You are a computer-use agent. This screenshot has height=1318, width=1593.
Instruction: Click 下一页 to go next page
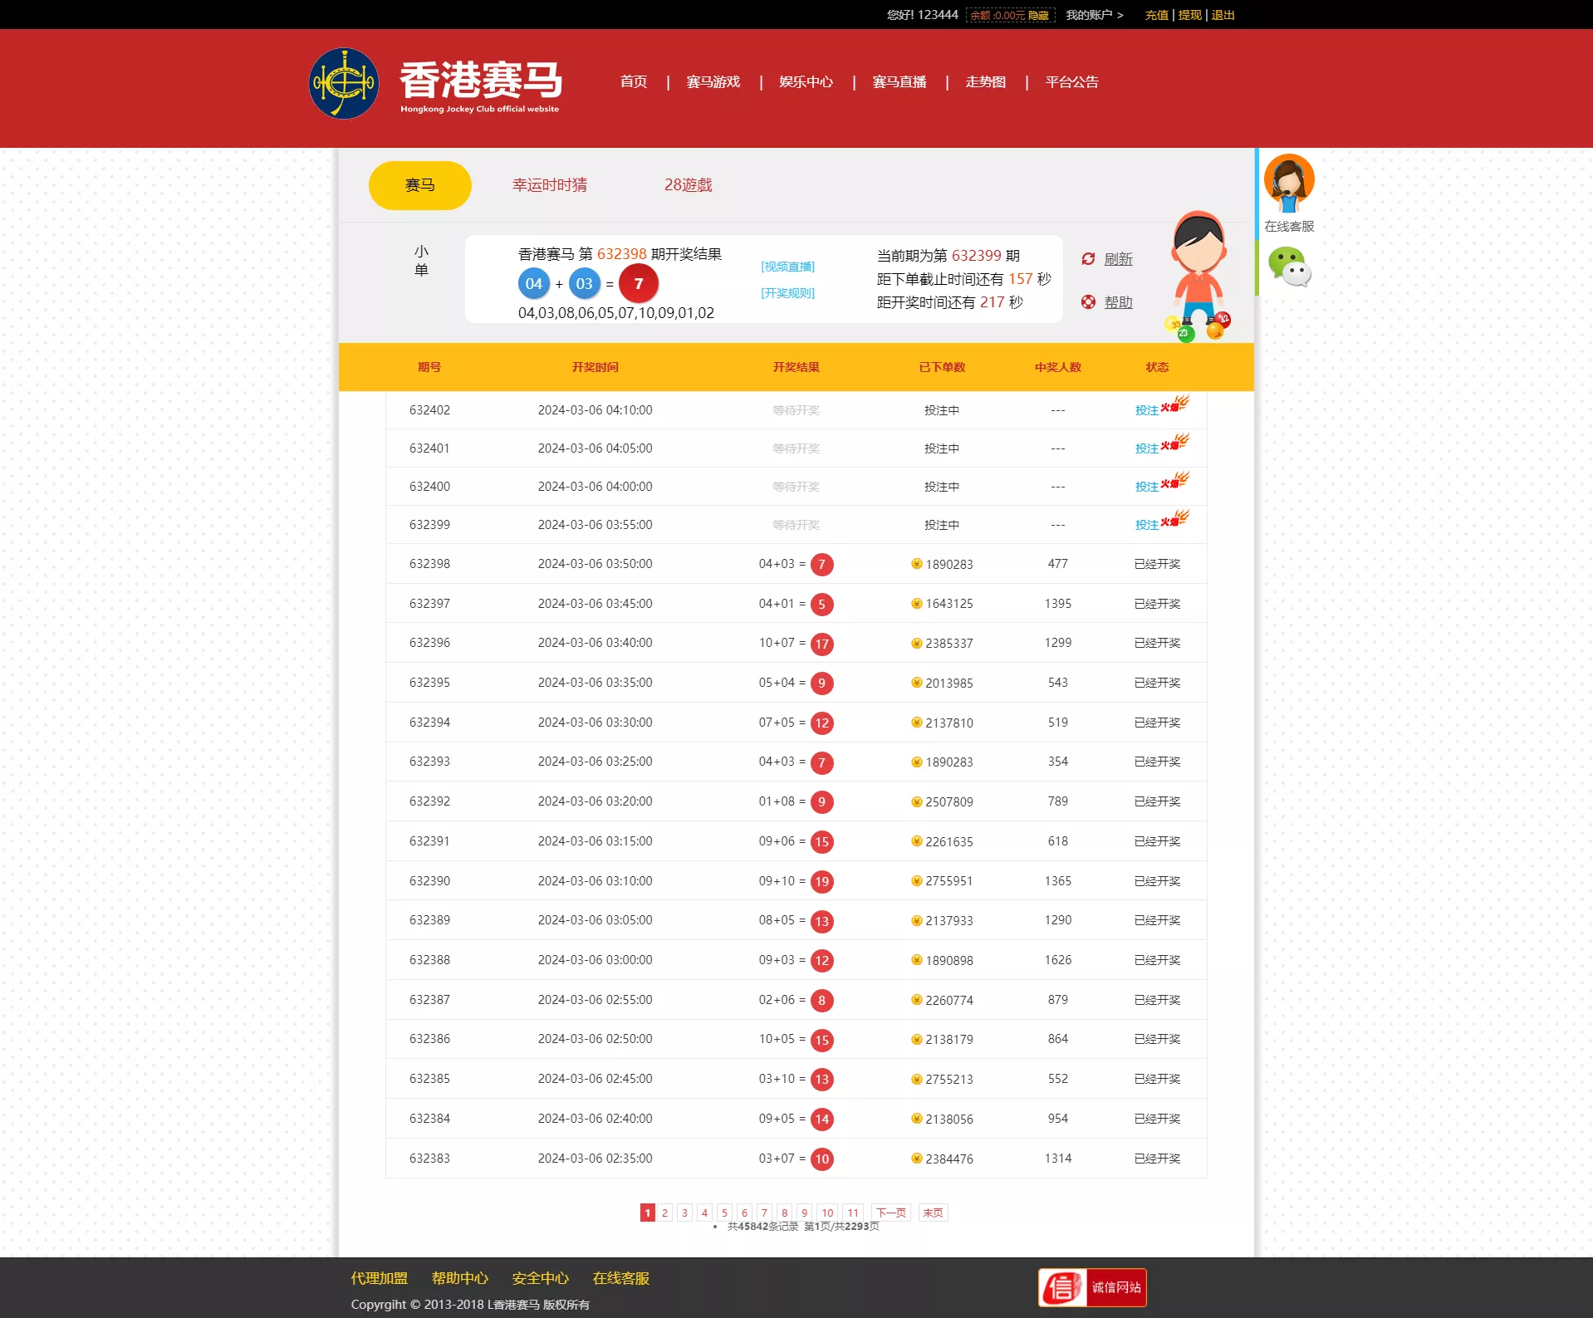click(890, 1213)
